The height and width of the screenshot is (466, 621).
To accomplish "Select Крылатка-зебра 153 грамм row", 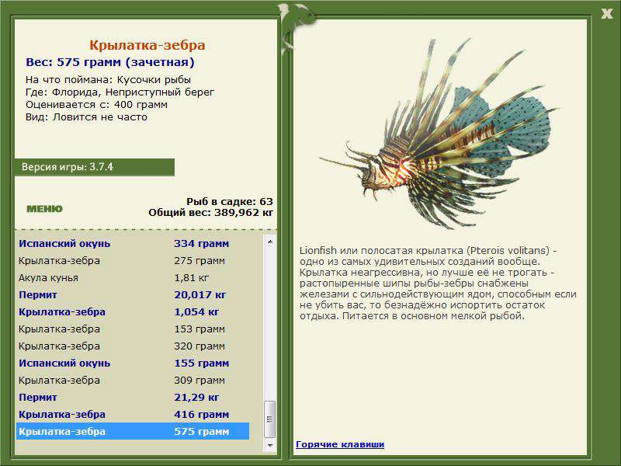I will pyautogui.click(x=133, y=329).
